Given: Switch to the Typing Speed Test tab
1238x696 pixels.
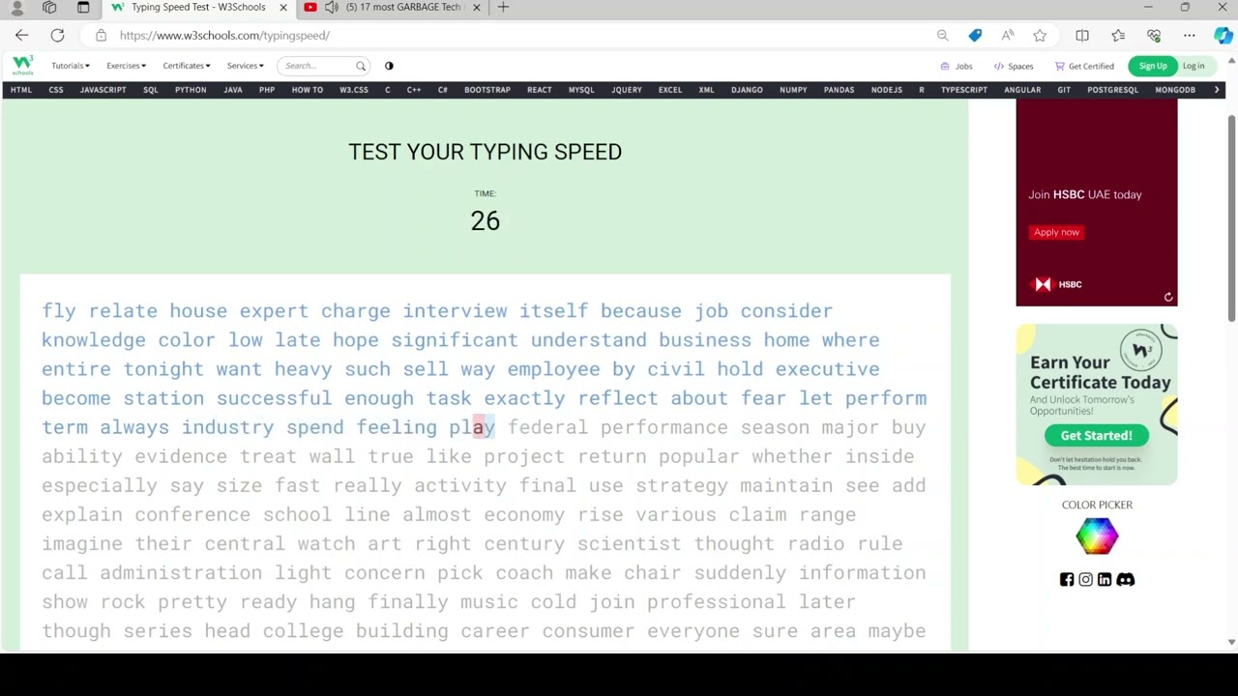Looking at the screenshot, I should coord(197,8).
